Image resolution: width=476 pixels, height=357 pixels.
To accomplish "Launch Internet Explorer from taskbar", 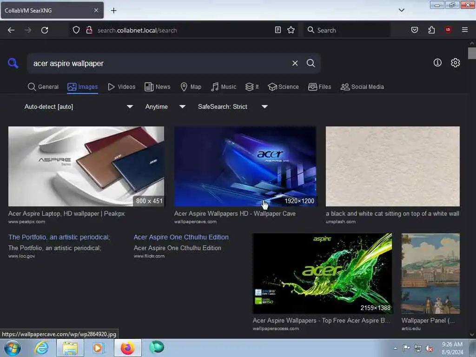I will point(41,348).
